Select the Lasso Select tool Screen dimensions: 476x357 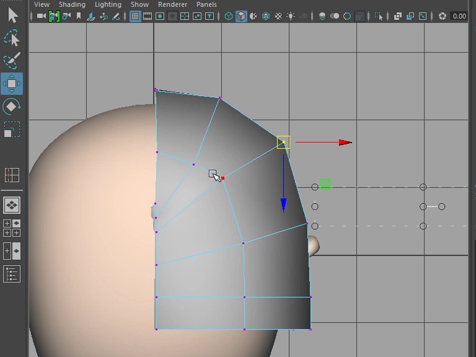click(x=12, y=38)
